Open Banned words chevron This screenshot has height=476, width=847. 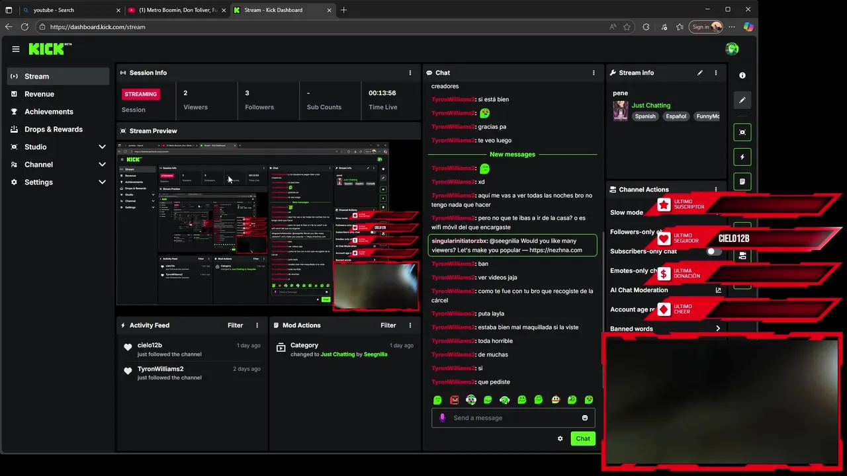[718, 329]
